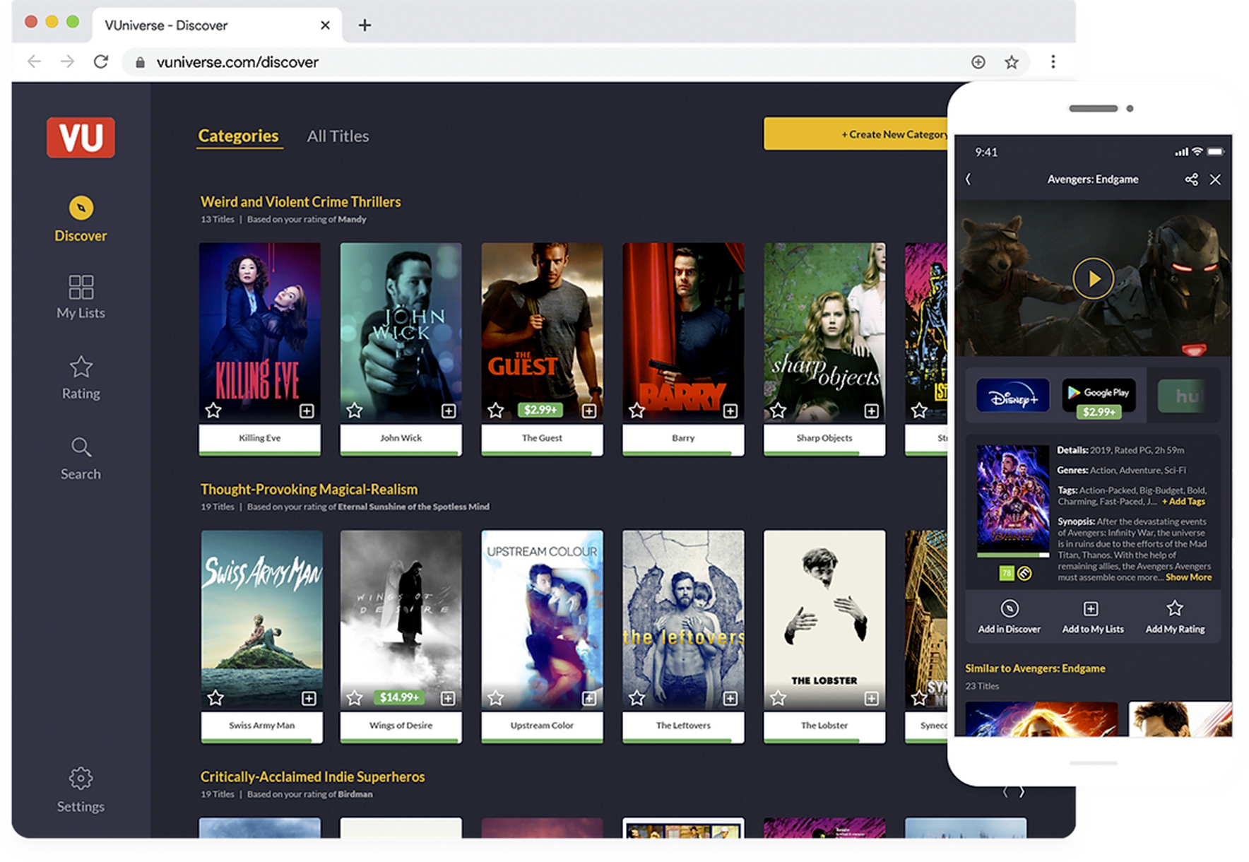Reload the vuniverse.com page
This screenshot has height=862, width=1249.
click(x=101, y=62)
